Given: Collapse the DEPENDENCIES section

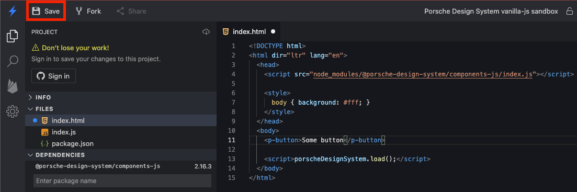Looking at the screenshot, I should pyautogui.click(x=121, y=155).
